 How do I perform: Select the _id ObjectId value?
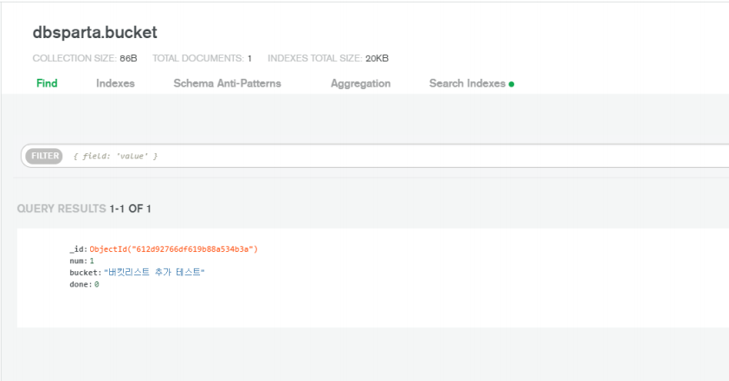[x=173, y=249]
